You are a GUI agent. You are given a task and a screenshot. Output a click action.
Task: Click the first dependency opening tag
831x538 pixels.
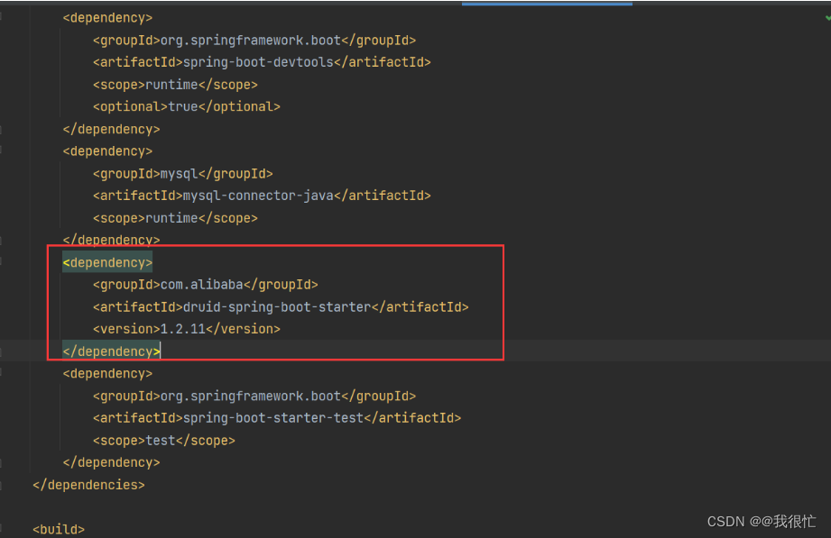pos(106,17)
